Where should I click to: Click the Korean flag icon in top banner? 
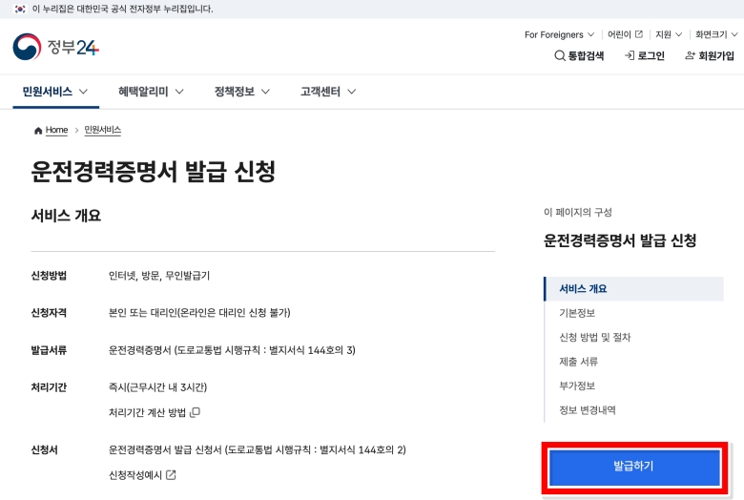click(20, 9)
